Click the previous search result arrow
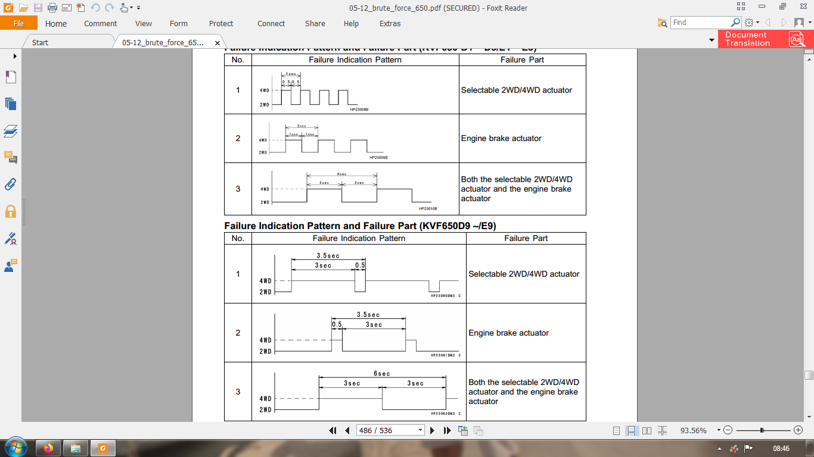The image size is (814, 457). (768, 23)
